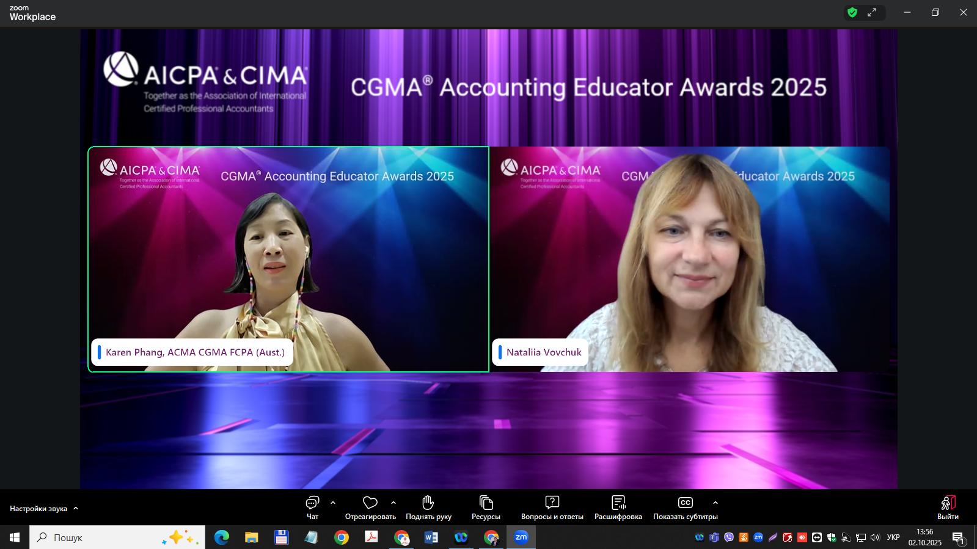Image resolution: width=977 pixels, height=549 pixels.
Task: Open Java tray icon
Action: (744, 537)
